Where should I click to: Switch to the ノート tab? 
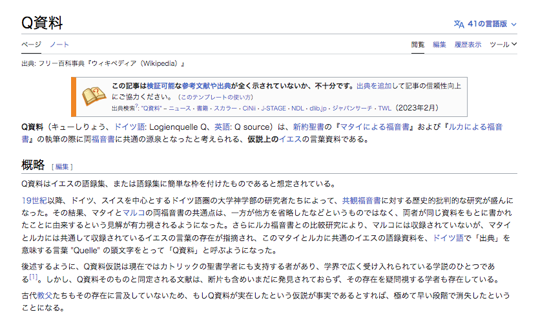(59, 45)
